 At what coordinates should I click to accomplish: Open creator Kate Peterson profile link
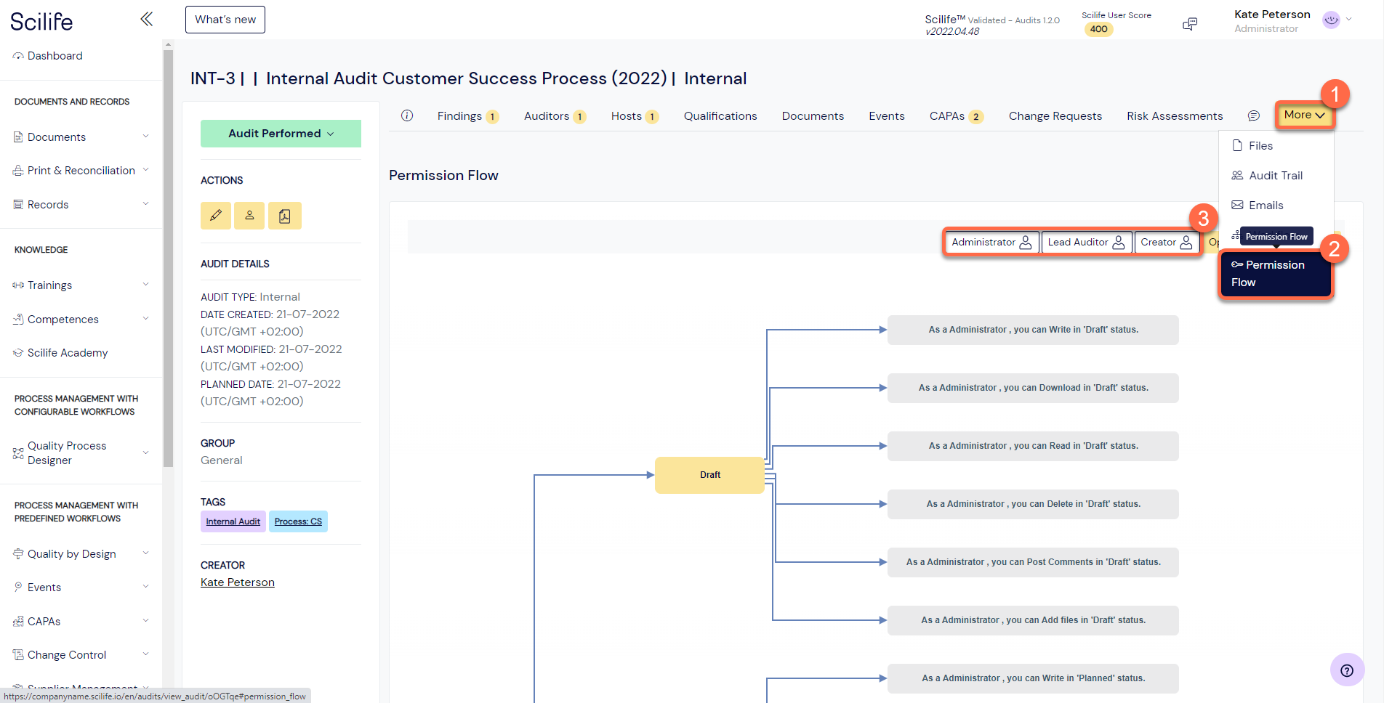click(x=238, y=582)
